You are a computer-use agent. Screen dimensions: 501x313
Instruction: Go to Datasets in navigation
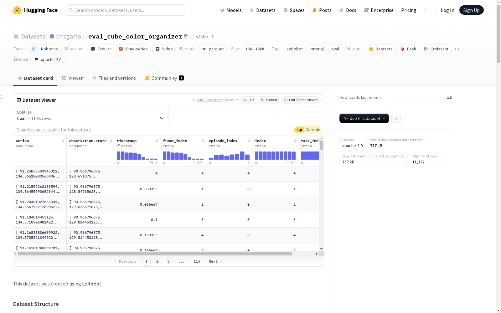click(262, 10)
